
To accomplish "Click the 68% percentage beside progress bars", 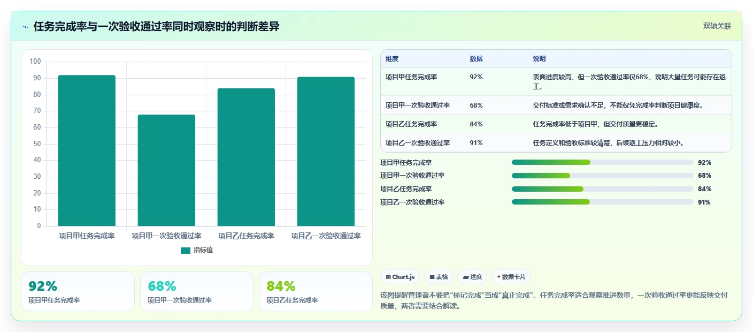I will pos(704,176).
